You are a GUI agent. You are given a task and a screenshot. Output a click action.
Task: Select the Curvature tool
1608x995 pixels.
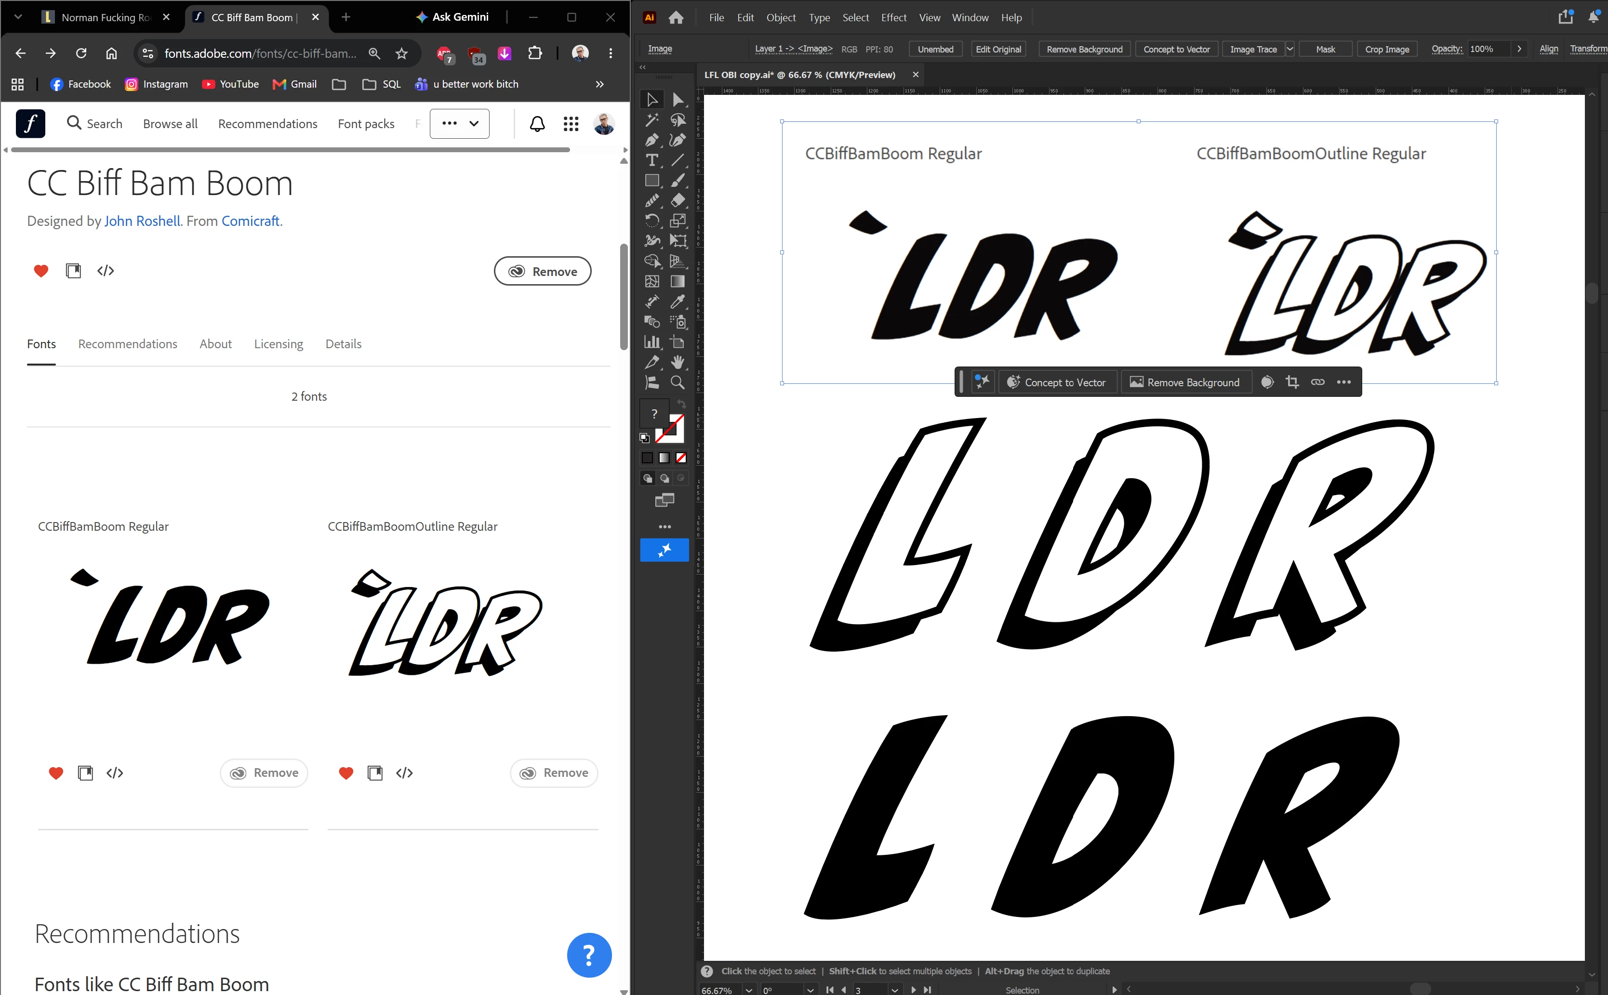point(678,140)
